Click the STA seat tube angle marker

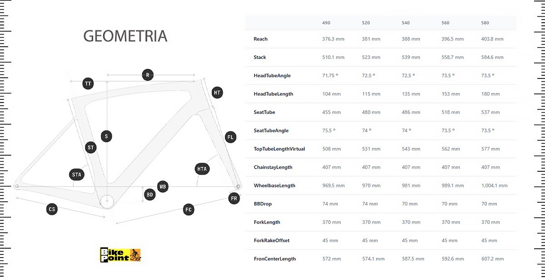[77, 174]
